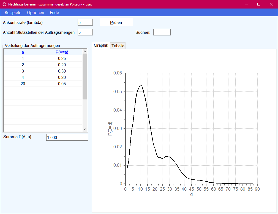Click the probability cell showing 0.30
This screenshot has height=214, width=278.
click(62, 71)
